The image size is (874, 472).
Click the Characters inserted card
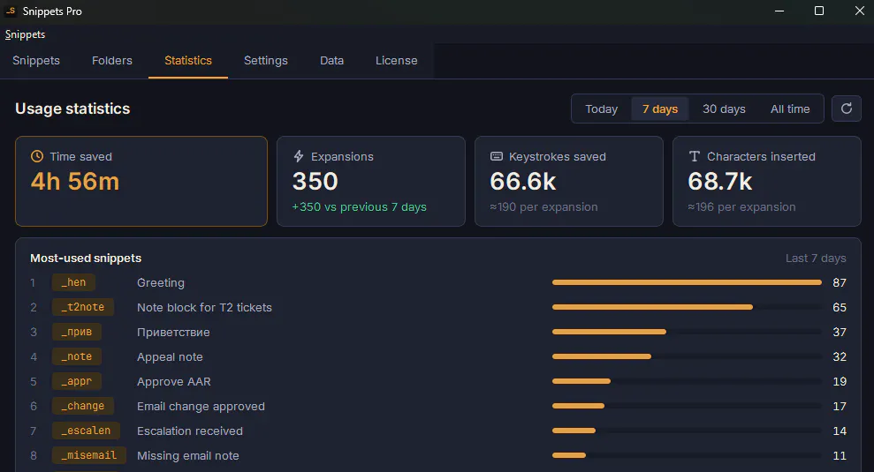click(x=767, y=182)
